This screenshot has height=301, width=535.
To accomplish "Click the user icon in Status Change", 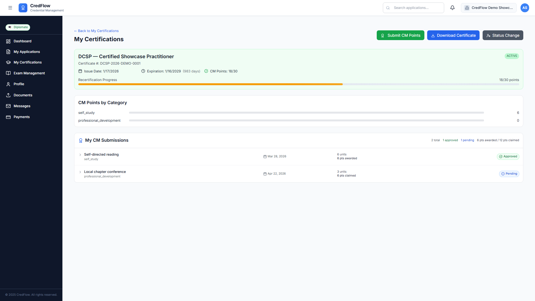I will point(488,36).
